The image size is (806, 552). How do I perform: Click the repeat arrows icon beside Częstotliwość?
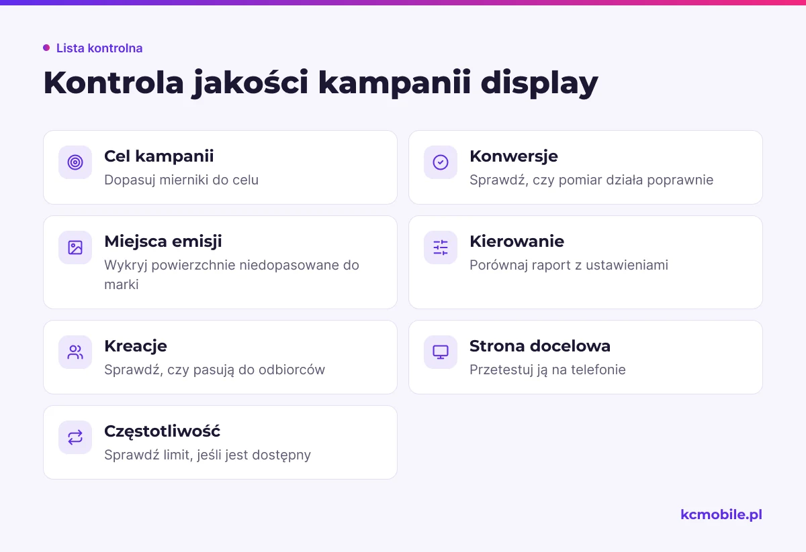click(x=75, y=437)
